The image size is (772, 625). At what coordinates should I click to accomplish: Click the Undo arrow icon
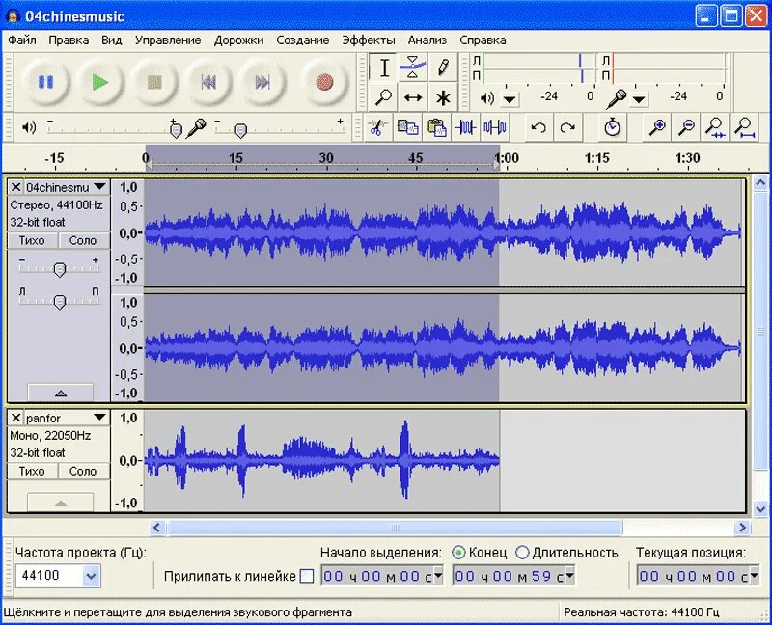(x=538, y=126)
